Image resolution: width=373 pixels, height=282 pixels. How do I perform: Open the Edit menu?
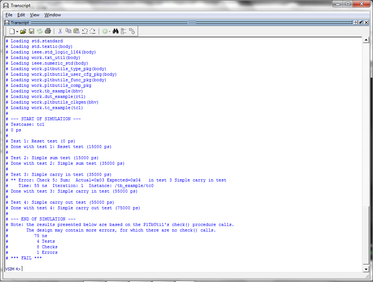(x=21, y=15)
